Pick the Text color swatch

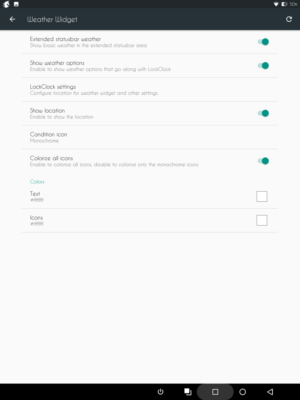tap(262, 196)
